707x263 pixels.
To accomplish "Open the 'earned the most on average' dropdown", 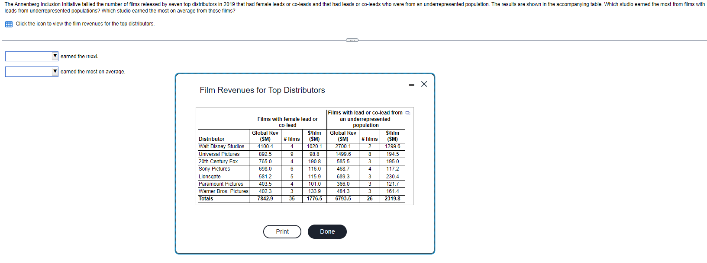I will click(x=32, y=72).
